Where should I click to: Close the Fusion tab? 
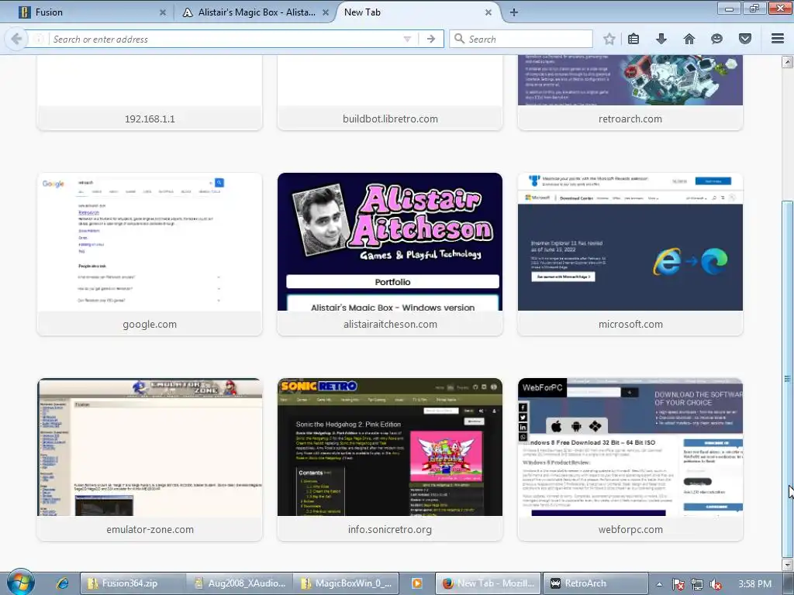pos(163,12)
